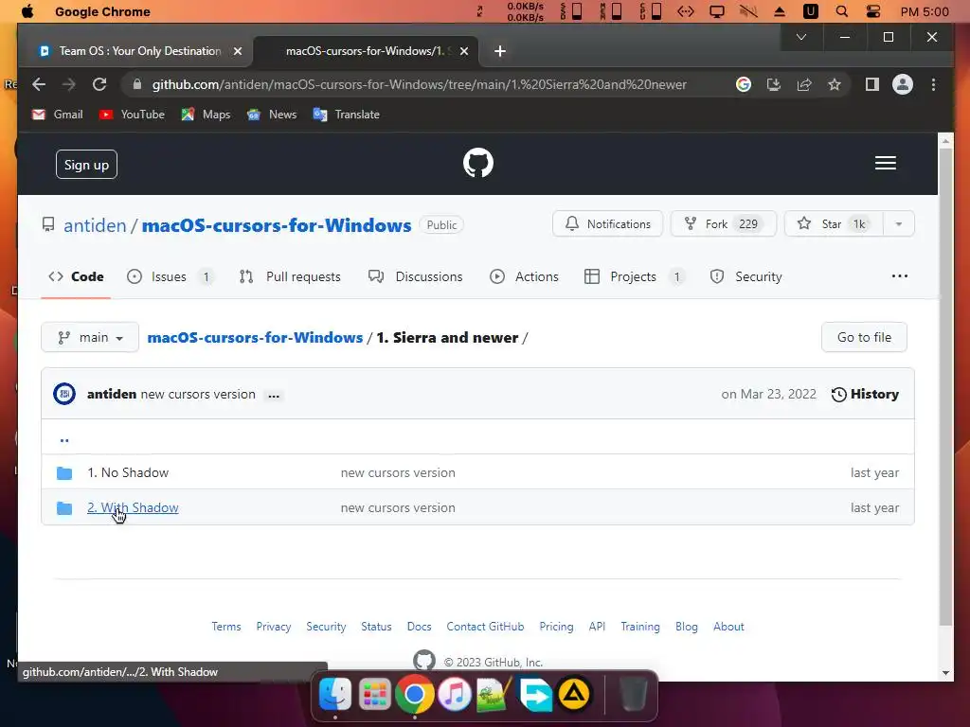Click the antiden owner link
Image resolution: width=970 pixels, height=727 pixels.
coord(95,225)
